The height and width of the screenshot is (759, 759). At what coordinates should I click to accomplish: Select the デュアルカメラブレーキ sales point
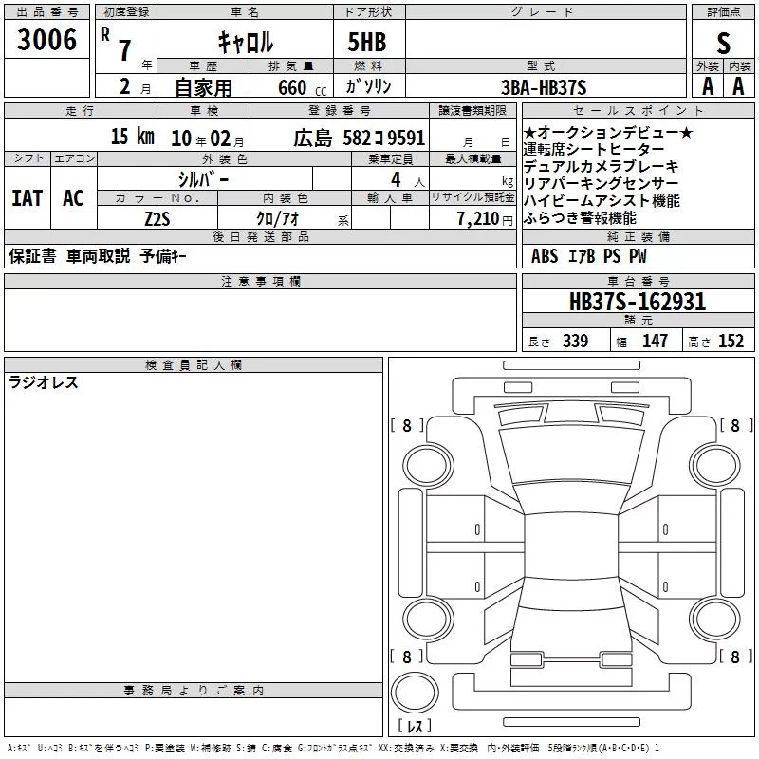pyautogui.click(x=602, y=167)
